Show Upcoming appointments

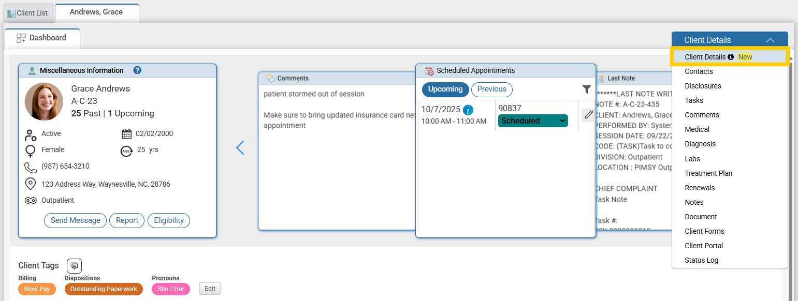point(445,89)
